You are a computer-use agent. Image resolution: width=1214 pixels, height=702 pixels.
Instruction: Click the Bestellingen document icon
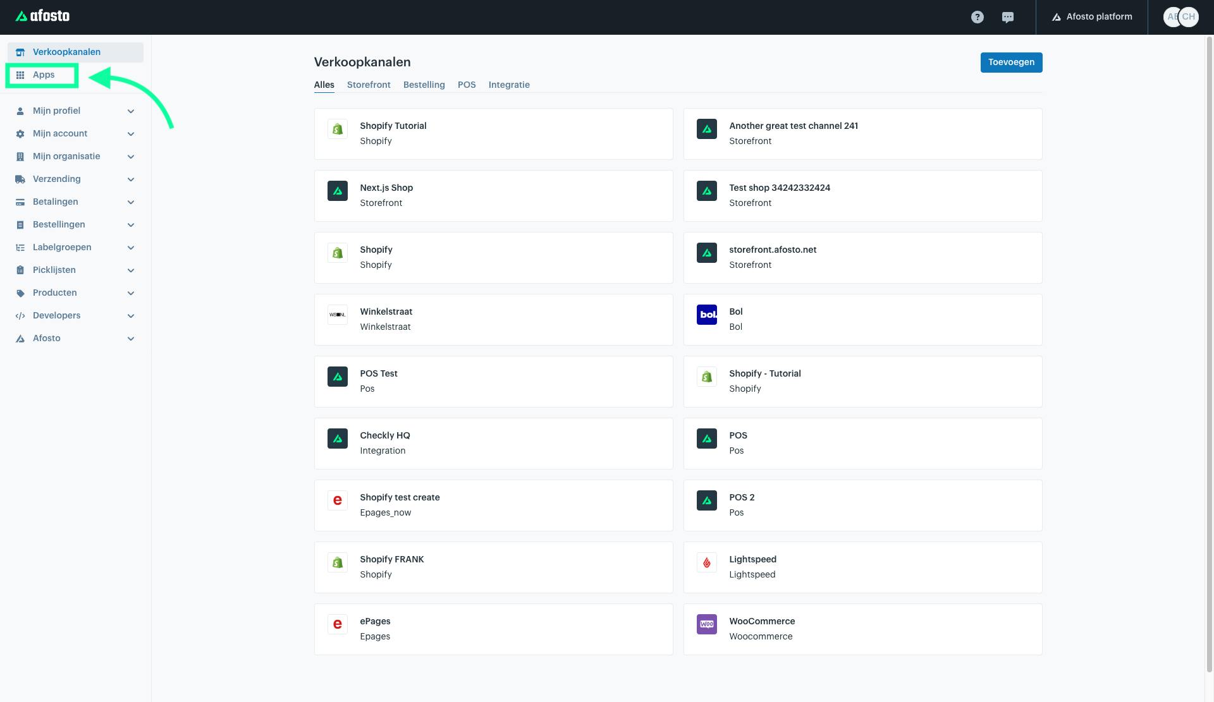click(20, 225)
